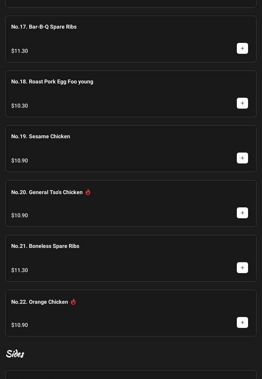Click spicy flame icon beside Orange Chicken
Image resolution: width=262 pixels, height=379 pixels.
73,302
